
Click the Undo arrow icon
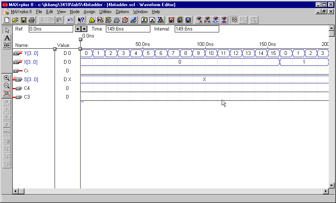(x=70, y=20)
